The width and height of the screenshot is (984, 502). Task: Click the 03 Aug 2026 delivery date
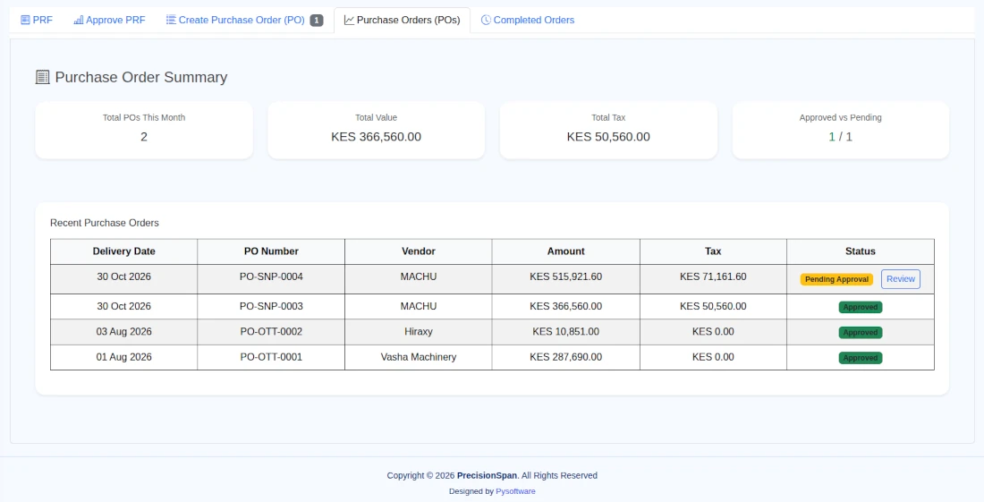tap(123, 331)
